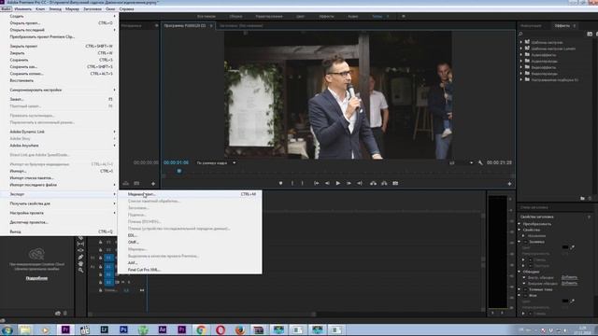Open After Effects from the Windows taskbar
This screenshot has width=598, height=336.
coord(162,329)
